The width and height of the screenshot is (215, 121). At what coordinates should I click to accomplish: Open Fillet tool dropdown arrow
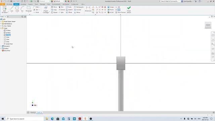pyautogui.click(x=40, y=7)
